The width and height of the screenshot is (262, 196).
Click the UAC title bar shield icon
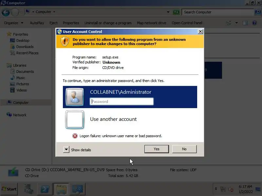point(60,32)
